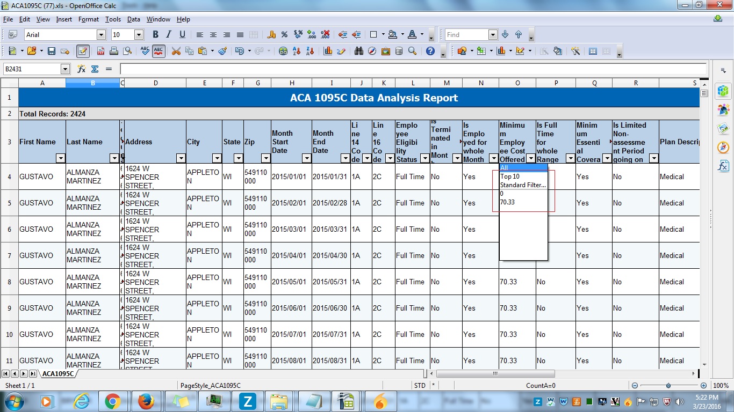This screenshot has height=412, width=734.
Task: Select 70.33 in the filter list
Action: pyautogui.click(x=507, y=202)
